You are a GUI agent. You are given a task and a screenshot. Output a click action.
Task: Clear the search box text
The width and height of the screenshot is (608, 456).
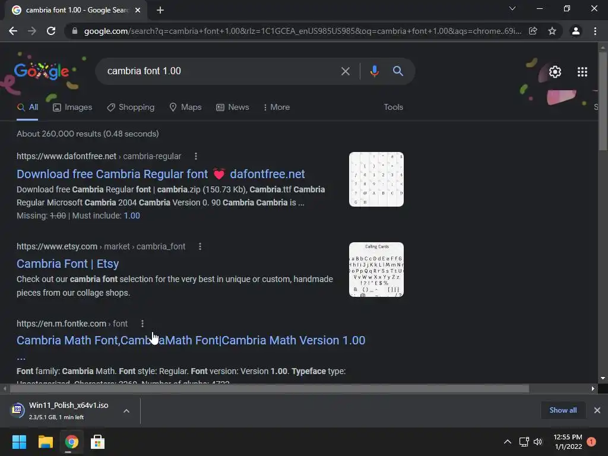(345, 71)
